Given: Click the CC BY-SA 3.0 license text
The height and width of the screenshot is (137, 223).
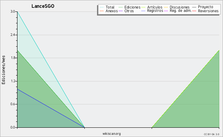Looking at the screenshot, I should click(211, 134).
